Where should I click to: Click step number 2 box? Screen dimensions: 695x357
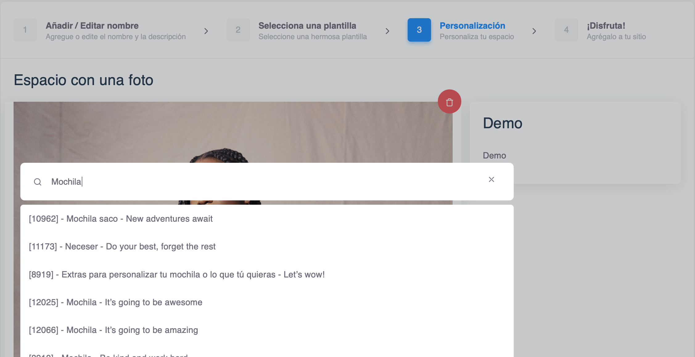coord(238,30)
